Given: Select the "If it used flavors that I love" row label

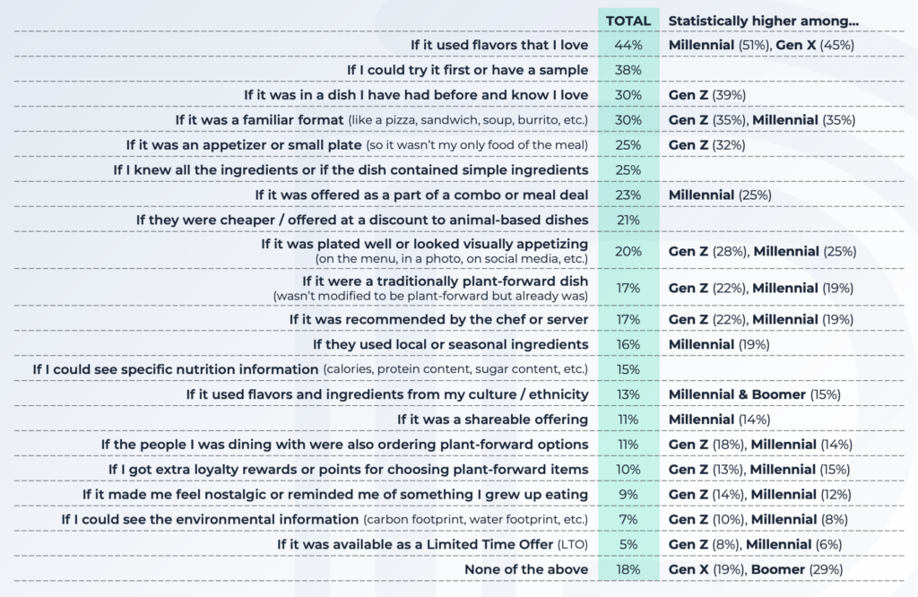Looking at the screenshot, I should (x=499, y=45).
